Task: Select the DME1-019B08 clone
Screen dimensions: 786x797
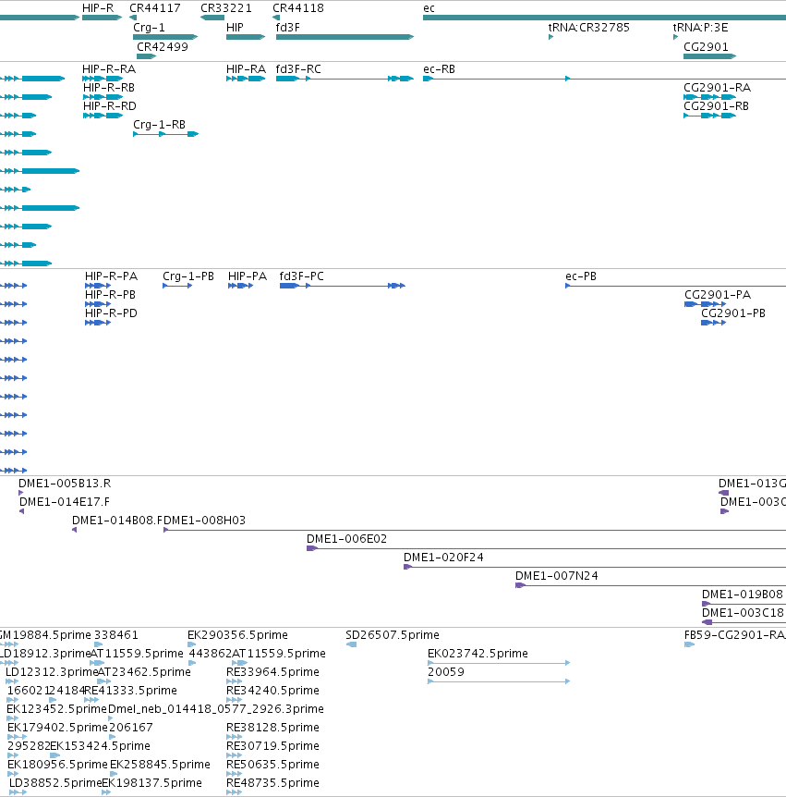Action: [744, 604]
